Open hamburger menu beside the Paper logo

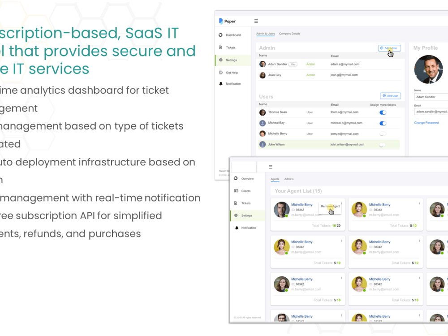tap(256, 21)
